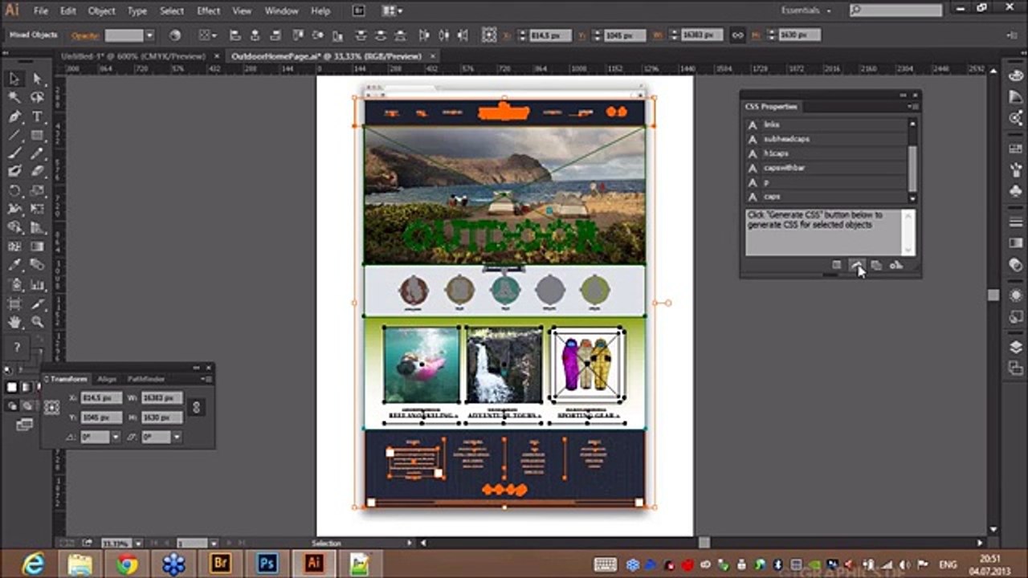This screenshot has width=1028, height=578.
Task: Click Export Selected CSS icon
Action: pos(895,265)
